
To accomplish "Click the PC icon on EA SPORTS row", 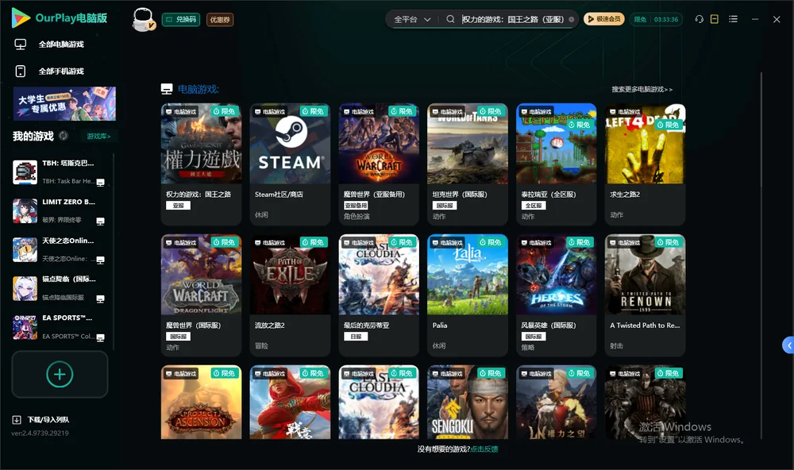I will (100, 337).
